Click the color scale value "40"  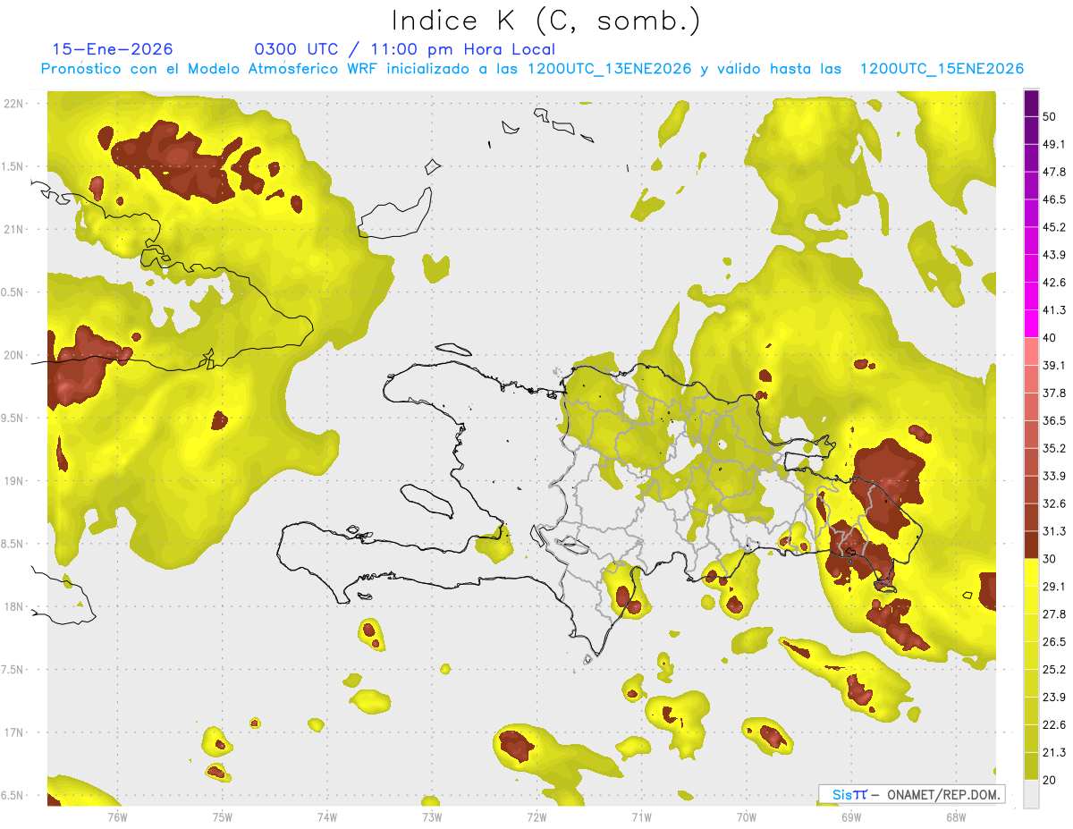coord(1050,338)
